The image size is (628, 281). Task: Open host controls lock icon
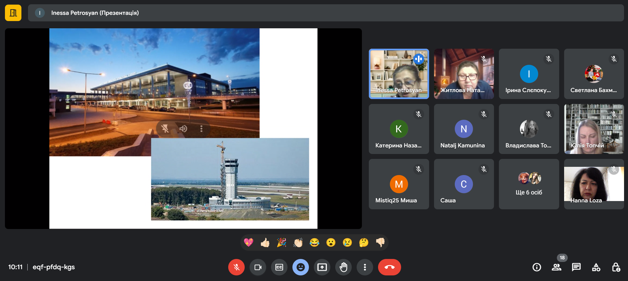pyautogui.click(x=615, y=267)
